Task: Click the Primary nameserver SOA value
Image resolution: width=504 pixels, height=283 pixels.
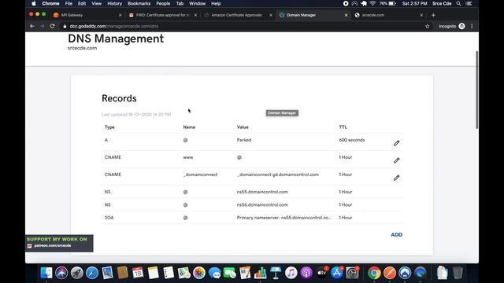Action: [283, 218]
